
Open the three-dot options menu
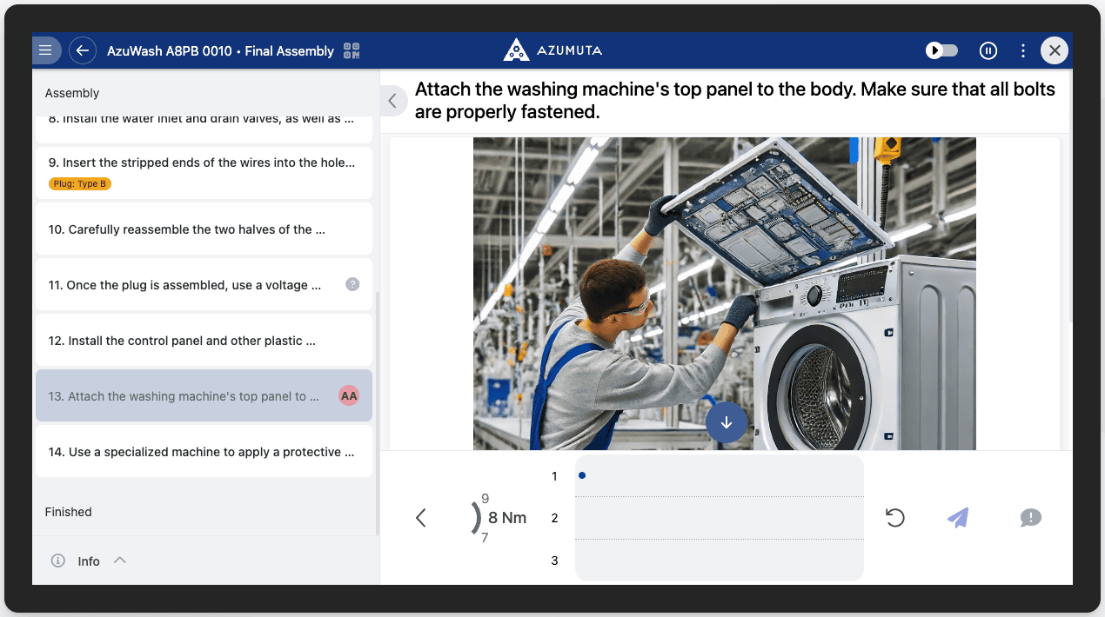(1023, 50)
